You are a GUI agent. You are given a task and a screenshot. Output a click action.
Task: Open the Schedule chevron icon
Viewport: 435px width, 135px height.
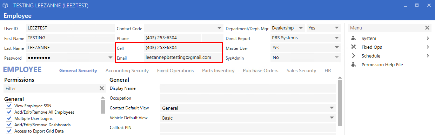coord(353,56)
